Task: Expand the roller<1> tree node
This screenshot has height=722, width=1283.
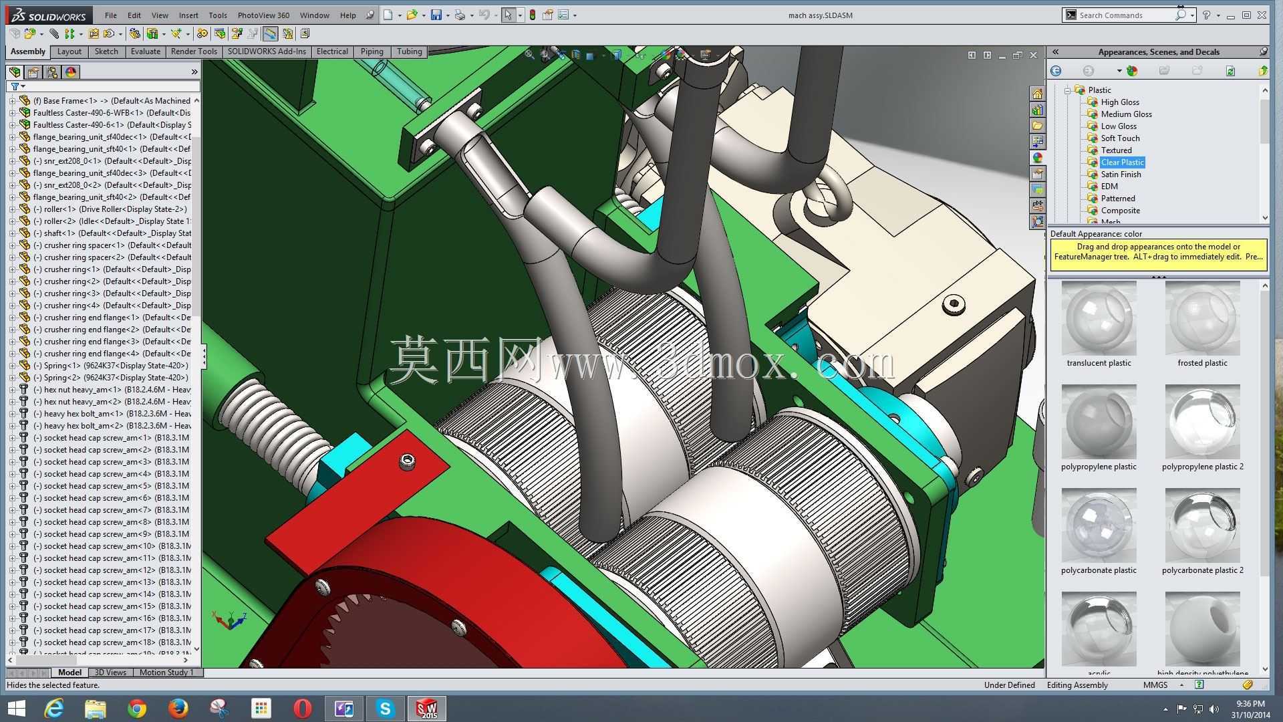Action: (12, 209)
